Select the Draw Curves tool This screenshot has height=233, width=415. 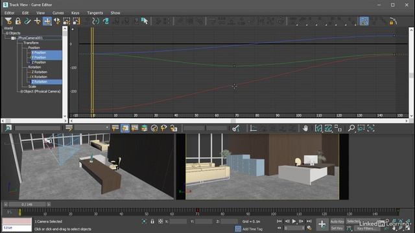point(27,21)
